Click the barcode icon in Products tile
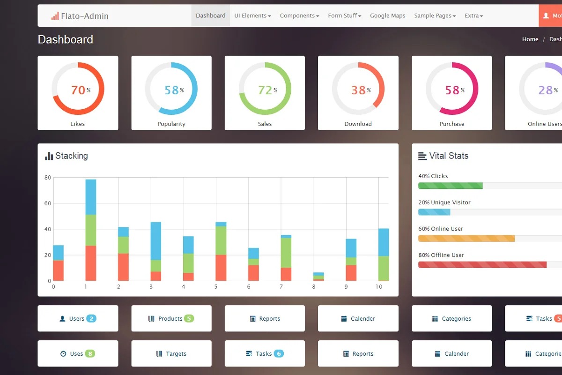Viewport: 562px width, 375px height. (151, 319)
